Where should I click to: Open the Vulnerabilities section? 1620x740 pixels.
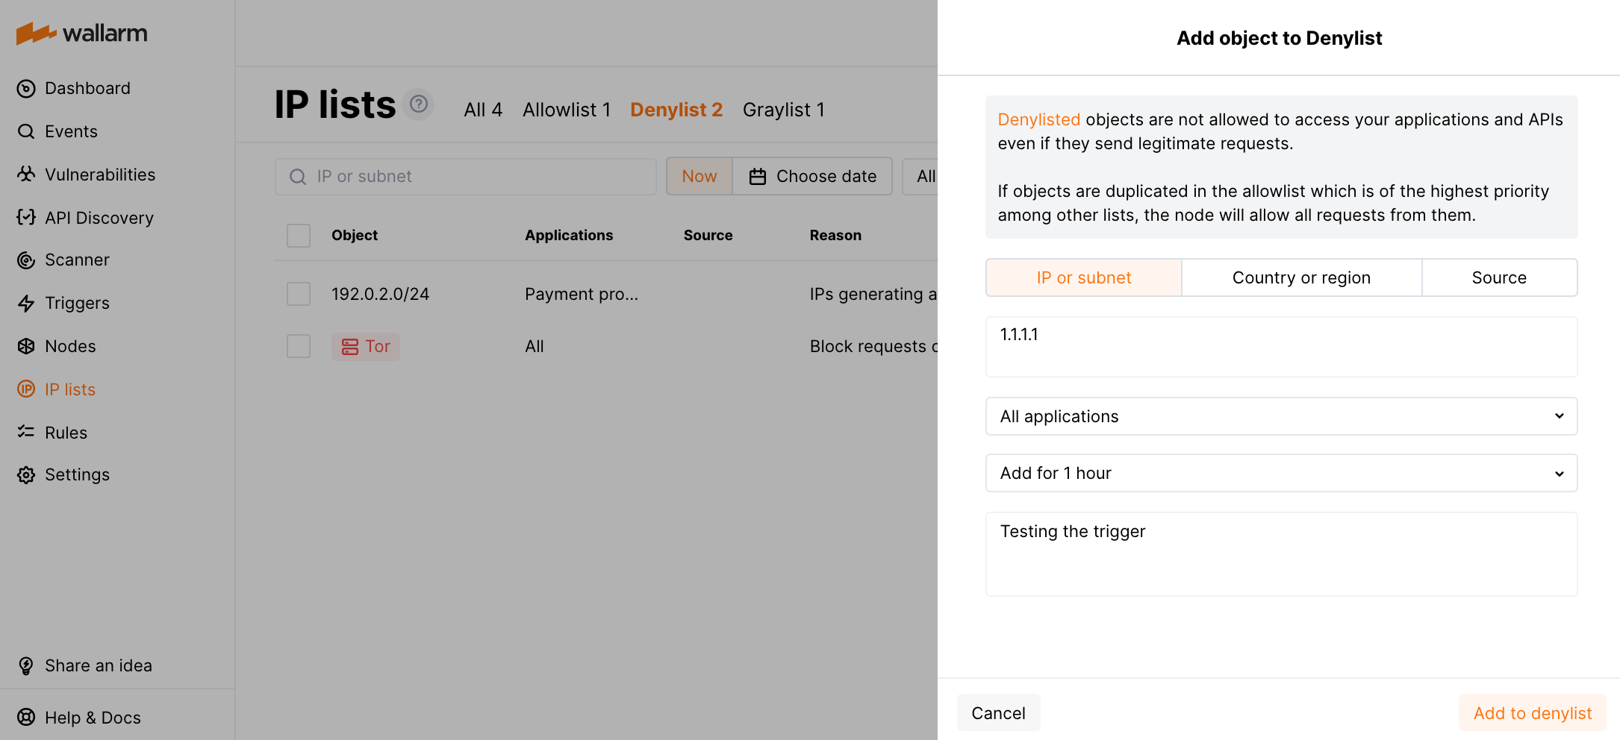point(99,175)
